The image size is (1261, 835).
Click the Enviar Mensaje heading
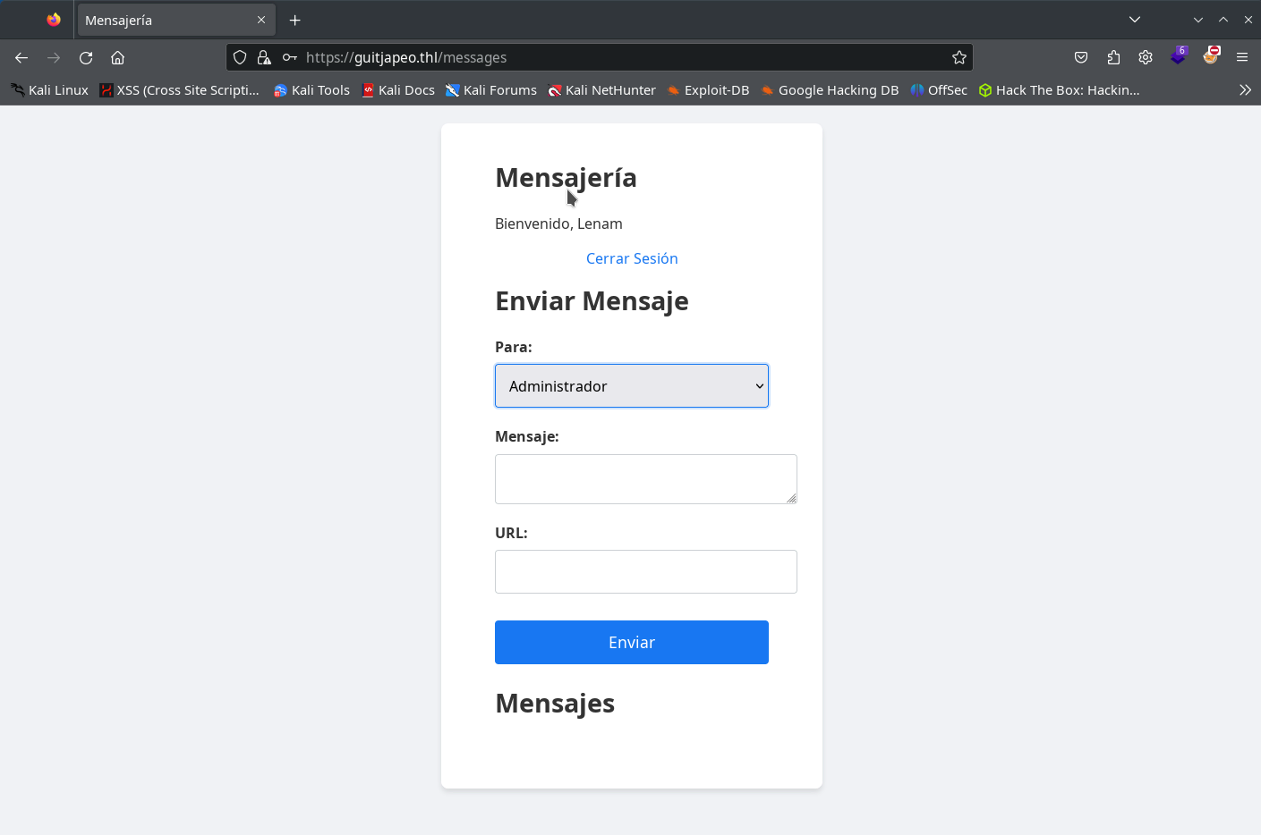click(x=592, y=301)
